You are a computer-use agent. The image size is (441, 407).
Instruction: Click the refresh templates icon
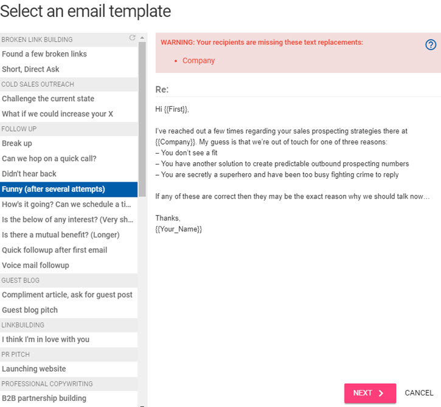click(132, 38)
